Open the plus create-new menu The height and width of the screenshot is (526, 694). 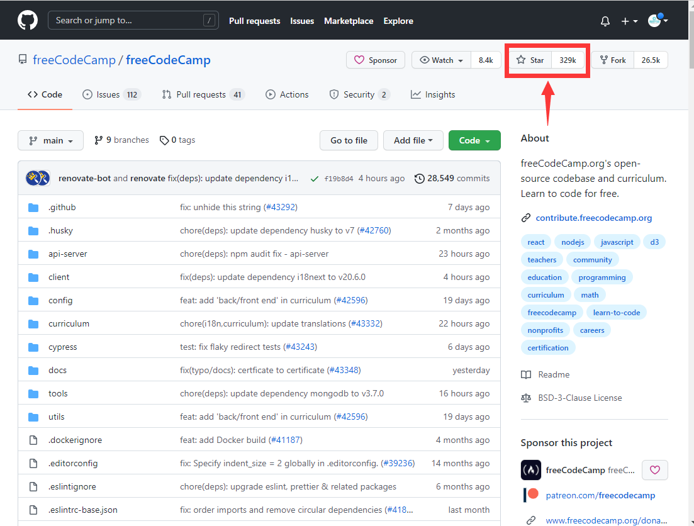click(629, 21)
